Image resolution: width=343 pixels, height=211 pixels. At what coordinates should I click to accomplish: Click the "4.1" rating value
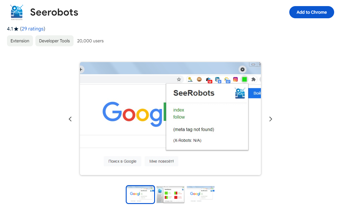click(x=10, y=29)
